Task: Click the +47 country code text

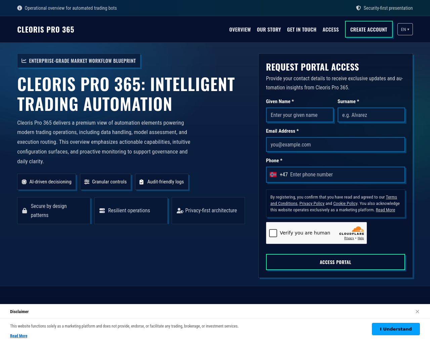Action: (x=284, y=175)
